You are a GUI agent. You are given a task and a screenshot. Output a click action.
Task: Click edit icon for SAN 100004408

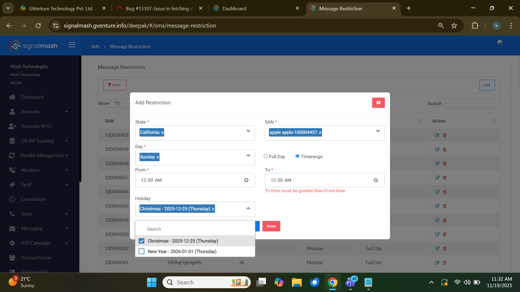click(437, 135)
